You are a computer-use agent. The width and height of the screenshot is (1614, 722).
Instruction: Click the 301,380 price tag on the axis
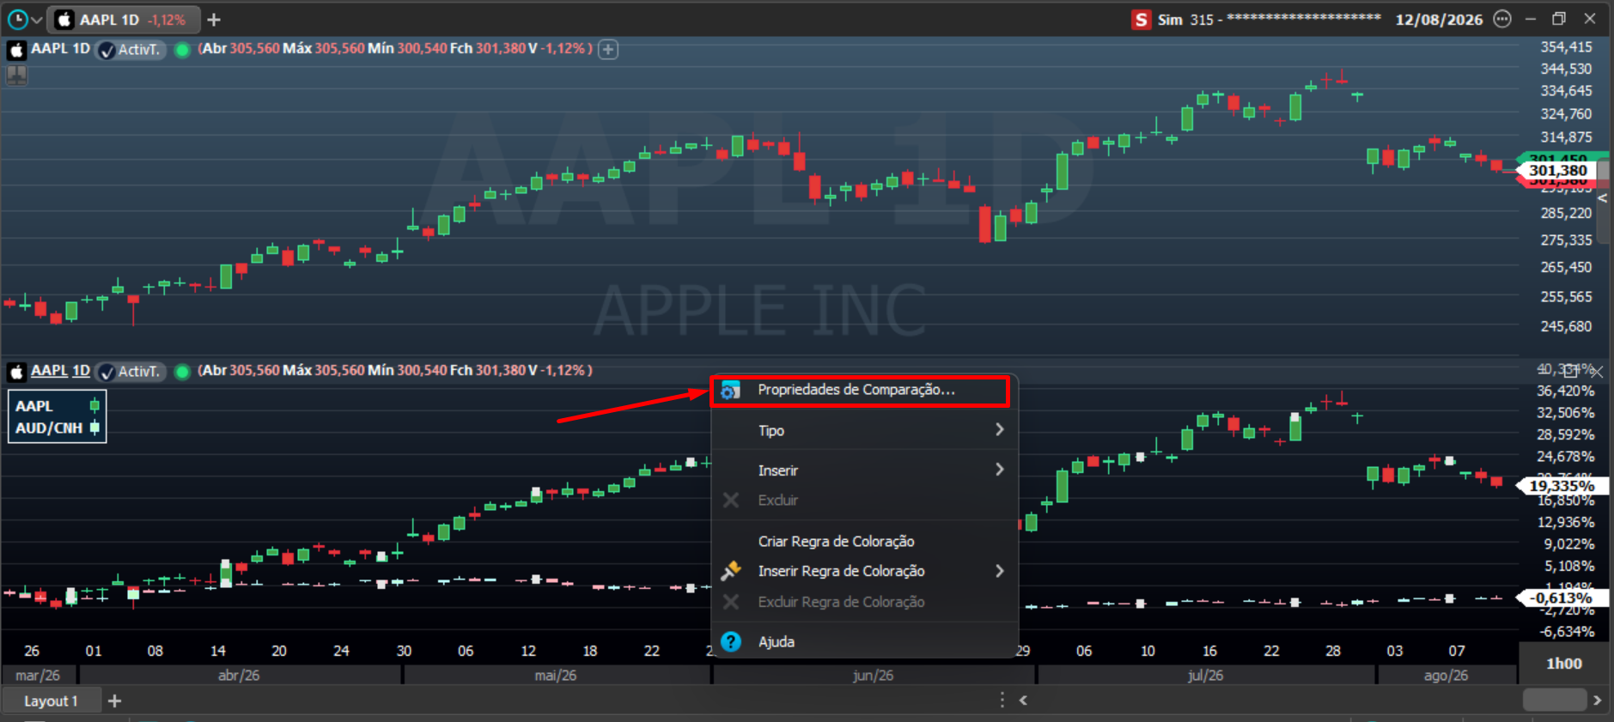point(1558,170)
